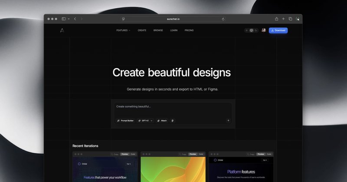347x182 pixels.
Task: Click the Attach button
Action: (x=162, y=121)
